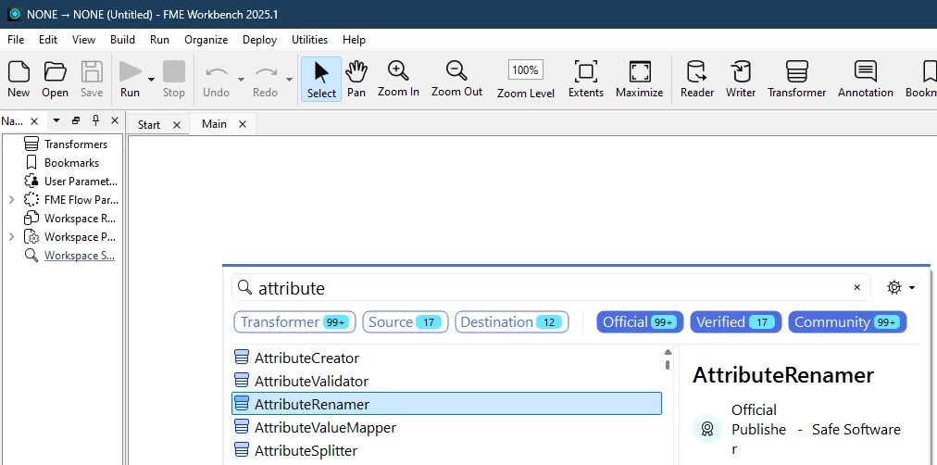The height and width of the screenshot is (465, 937).
Task: Close the Main canvas tab
Action: click(242, 124)
